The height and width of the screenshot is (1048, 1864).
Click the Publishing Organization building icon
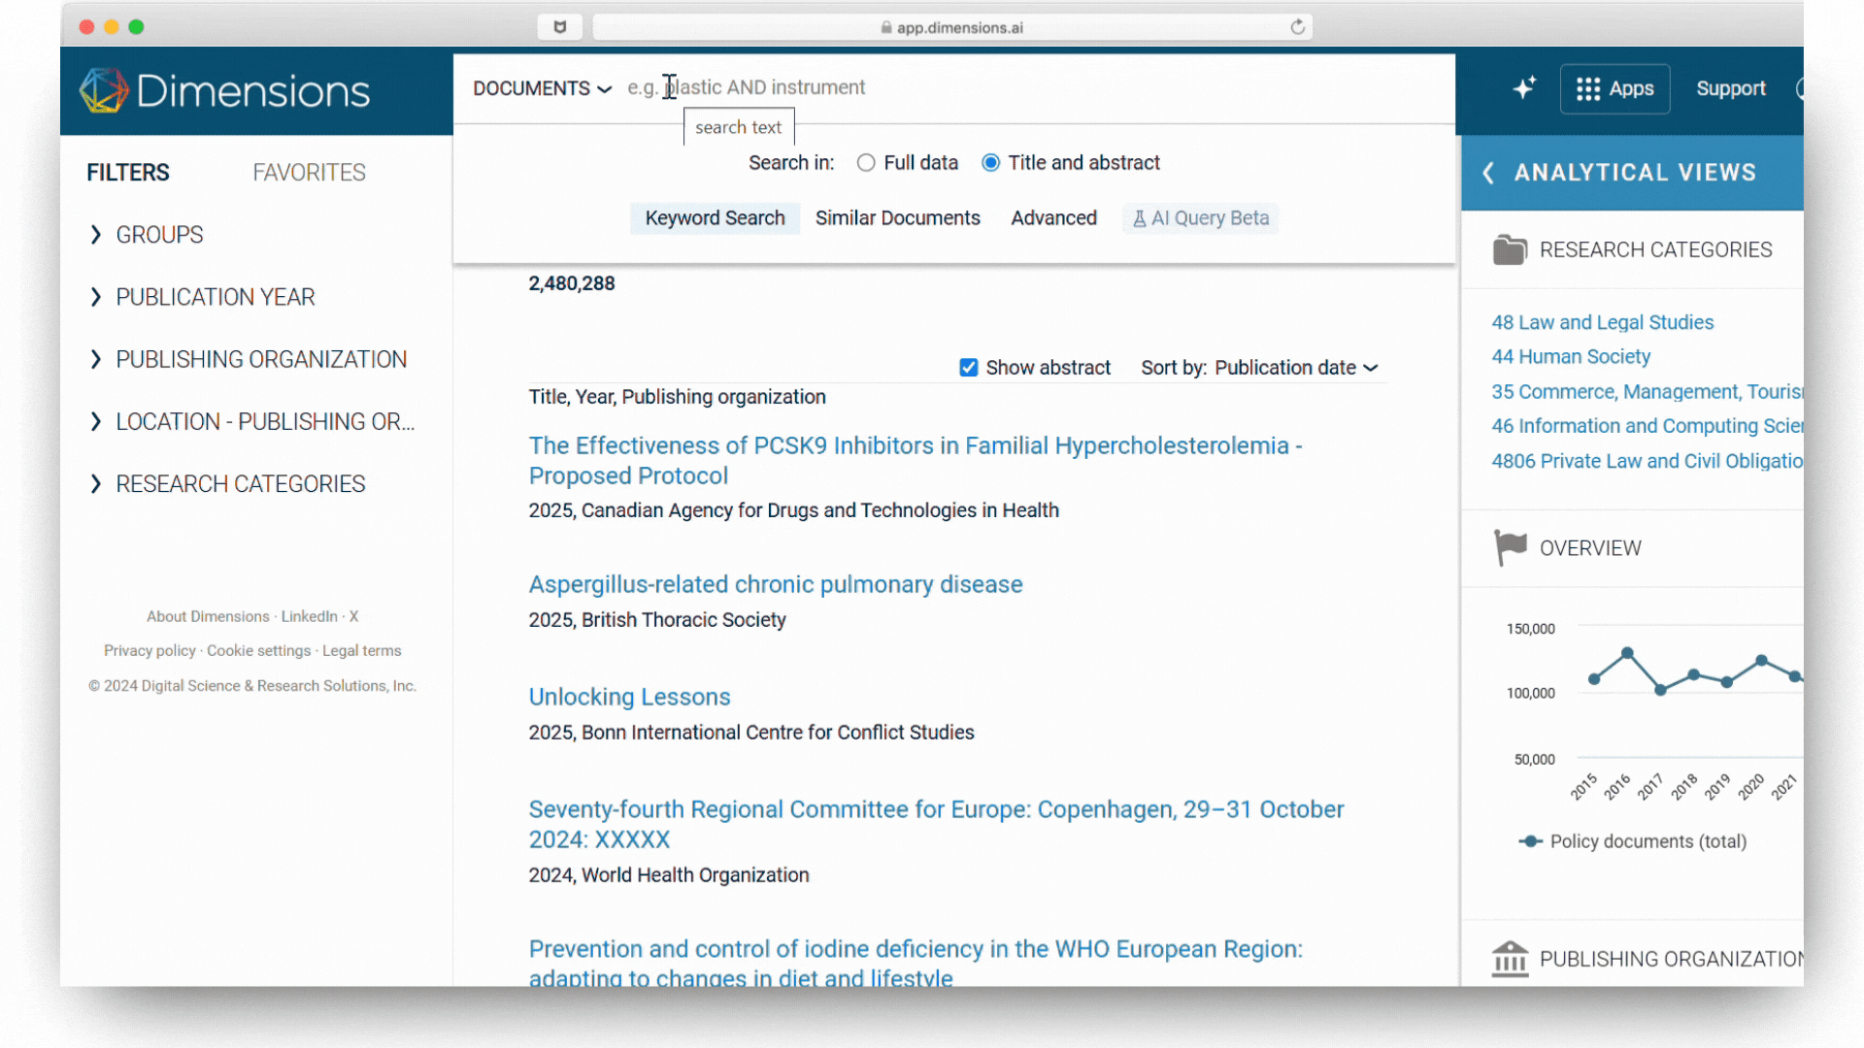(x=1509, y=959)
